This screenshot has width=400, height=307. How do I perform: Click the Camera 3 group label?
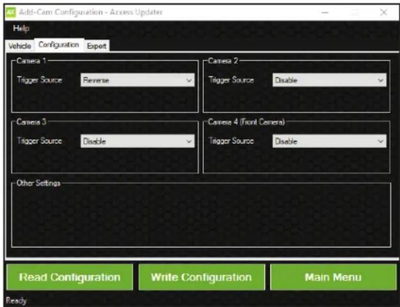pyautogui.click(x=31, y=122)
